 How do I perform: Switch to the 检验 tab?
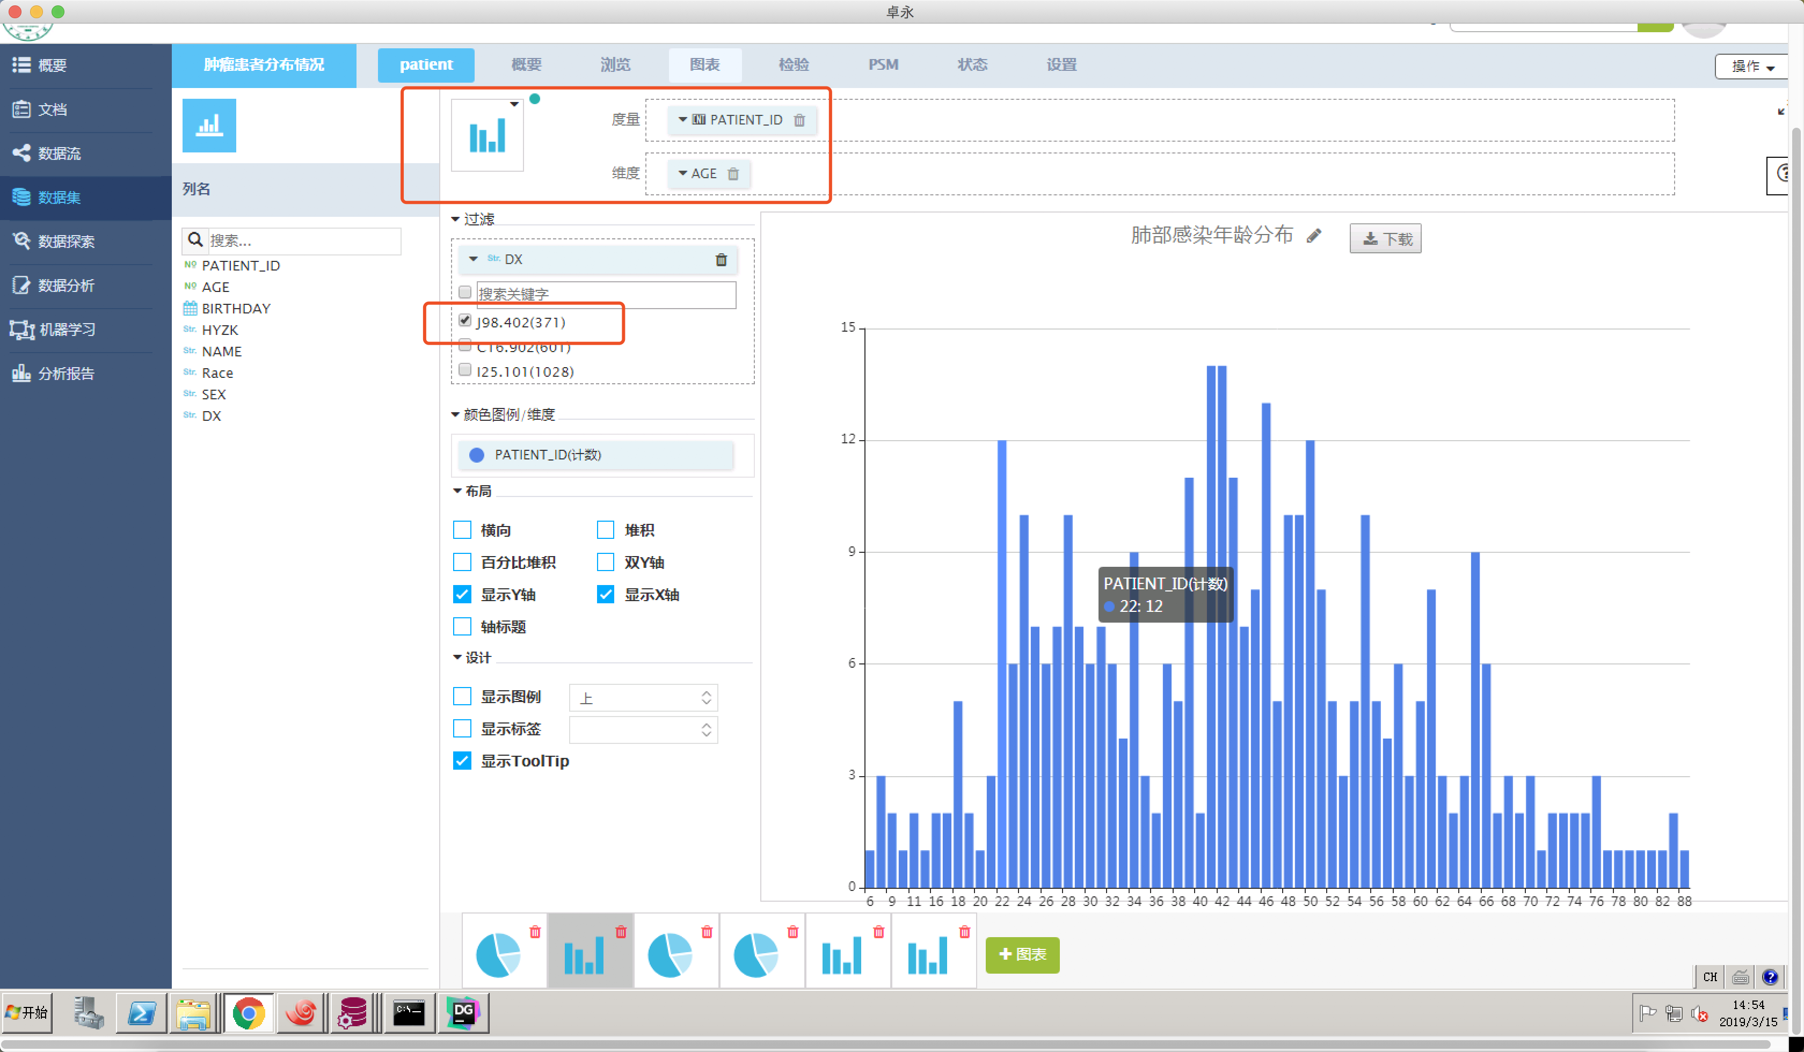click(x=793, y=64)
